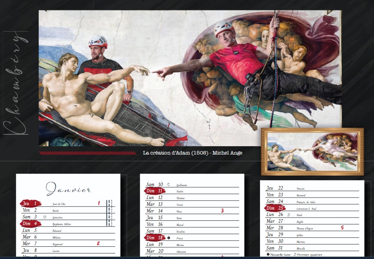
Task: Click the vertical bars symbol beside Jeu 1
Action: click(110, 213)
